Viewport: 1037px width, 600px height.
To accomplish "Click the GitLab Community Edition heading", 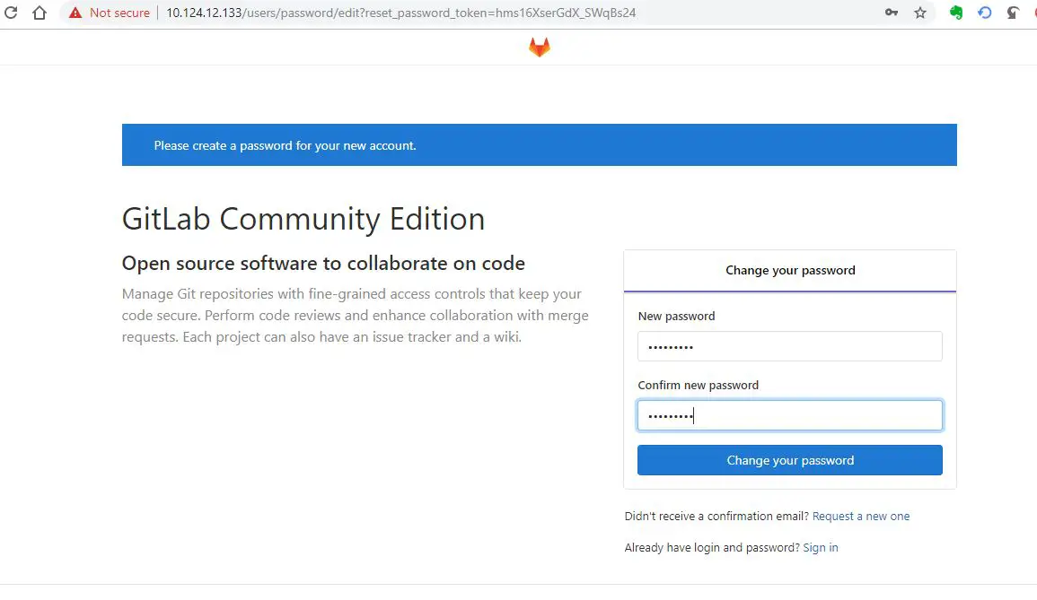I will click(303, 220).
